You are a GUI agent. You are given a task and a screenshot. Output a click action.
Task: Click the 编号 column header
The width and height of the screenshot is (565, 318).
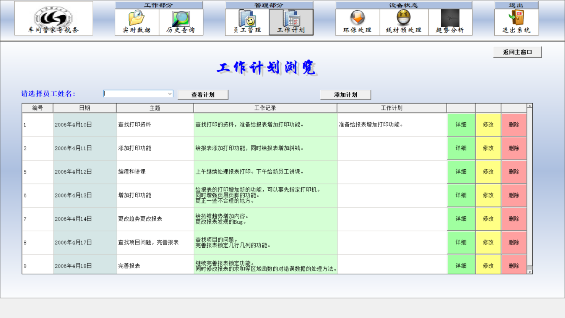[37, 108]
